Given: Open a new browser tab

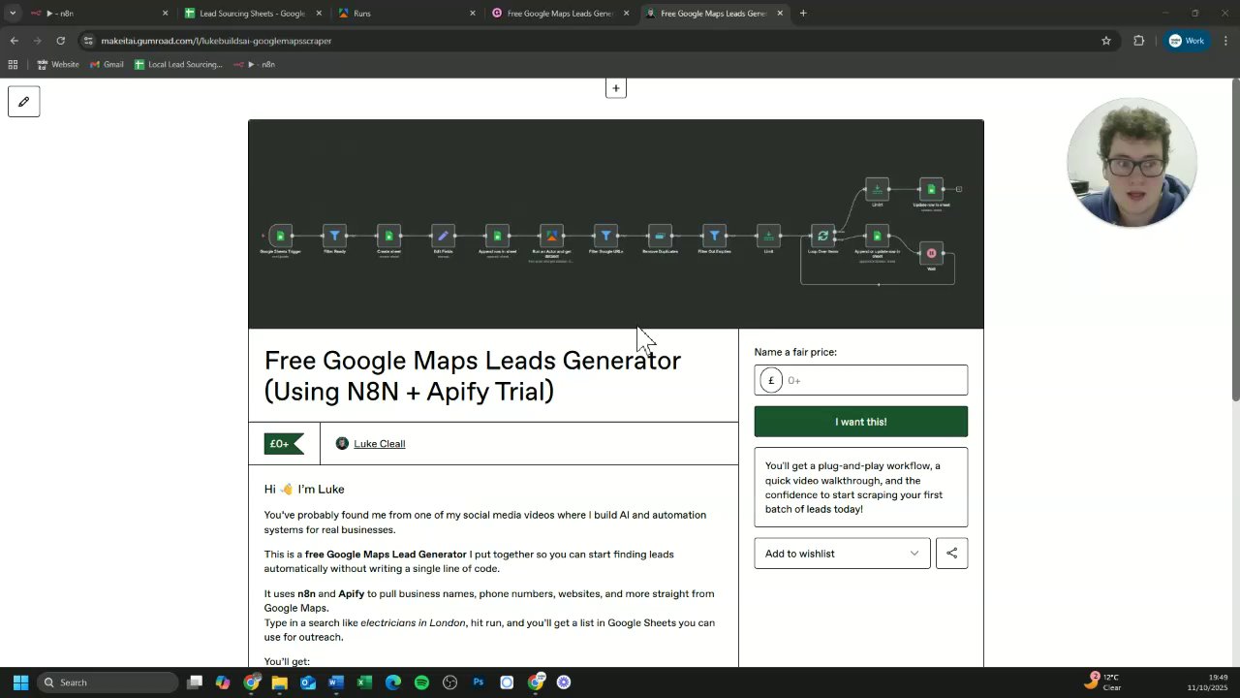Looking at the screenshot, I should coord(803,14).
